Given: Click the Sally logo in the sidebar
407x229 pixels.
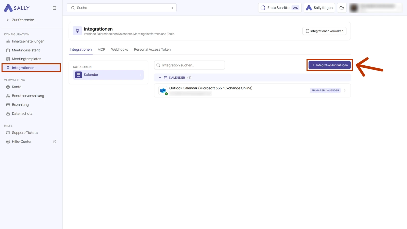Looking at the screenshot, I should point(17,8).
